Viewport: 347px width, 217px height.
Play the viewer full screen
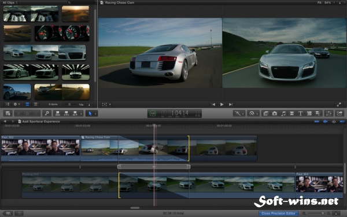(x=338, y=104)
